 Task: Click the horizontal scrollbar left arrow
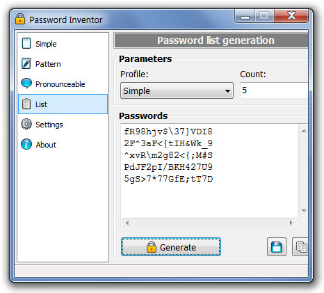pyautogui.click(x=127, y=223)
